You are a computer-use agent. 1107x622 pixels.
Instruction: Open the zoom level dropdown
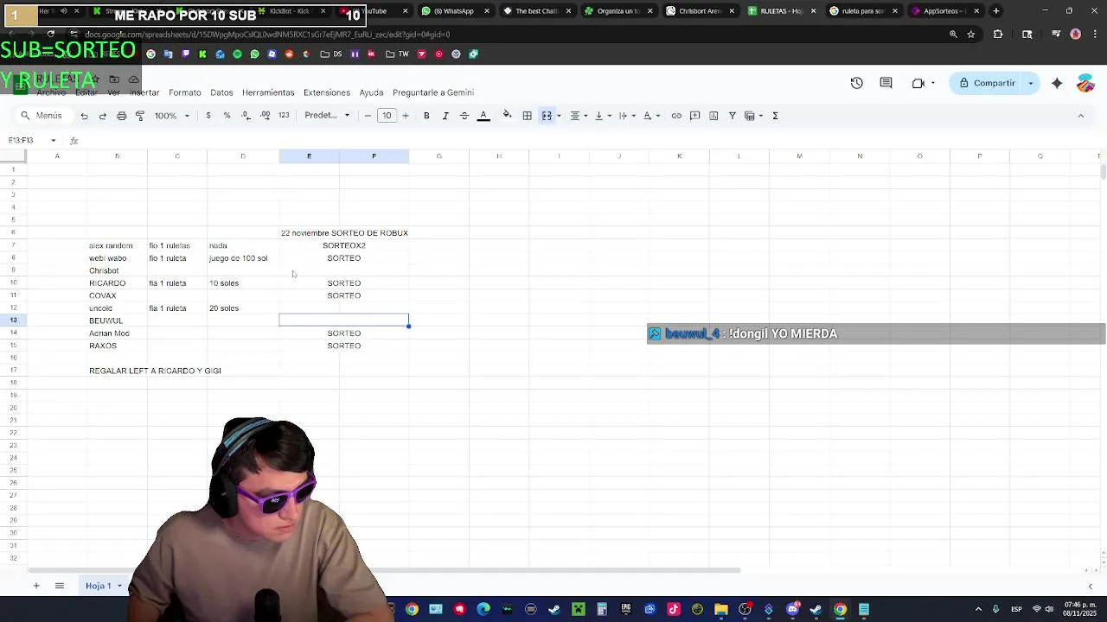171,116
